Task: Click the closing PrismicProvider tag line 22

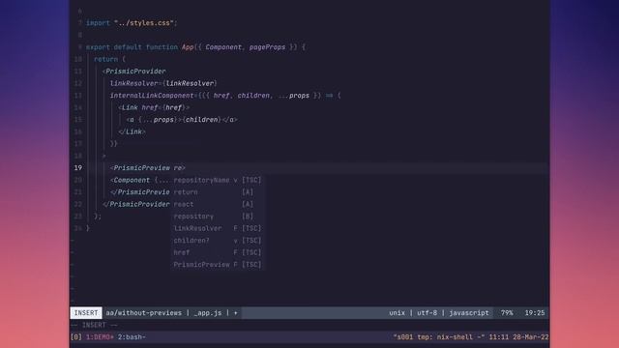Action: tap(135, 204)
